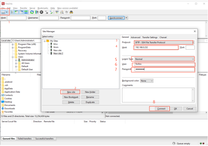Toggle the message log display icon
Viewport: 208px width, 146px height.
(x=12, y=12)
